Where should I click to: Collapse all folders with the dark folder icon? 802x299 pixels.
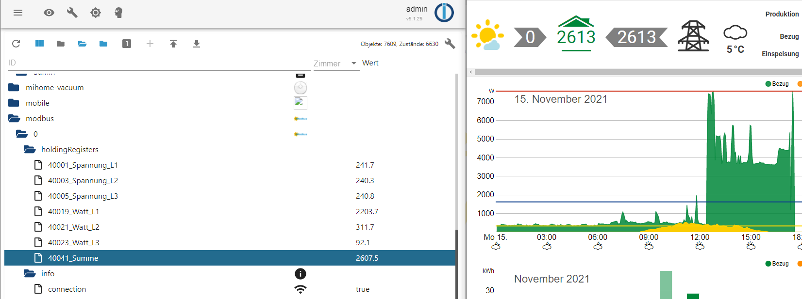(x=61, y=44)
